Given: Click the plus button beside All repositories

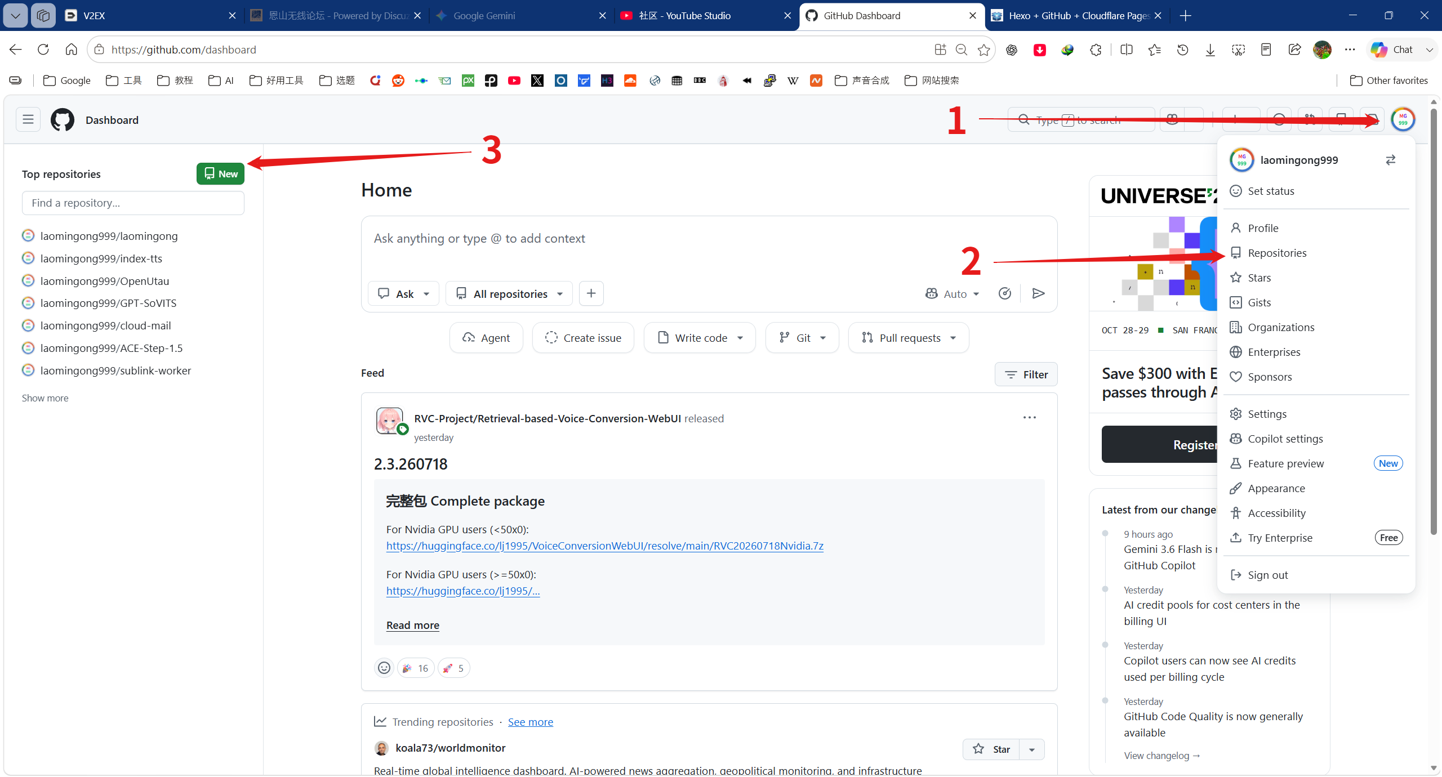Looking at the screenshot, I should tap(591, 293).
